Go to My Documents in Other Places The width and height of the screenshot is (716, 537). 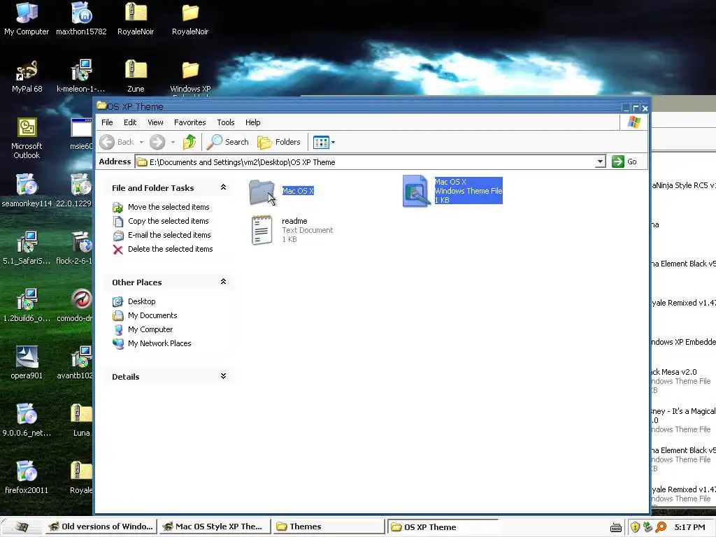[x=152, y=315]
